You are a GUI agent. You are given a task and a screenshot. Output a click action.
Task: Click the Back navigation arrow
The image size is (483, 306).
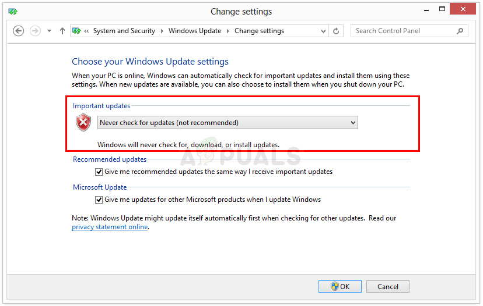coord(18,31)
